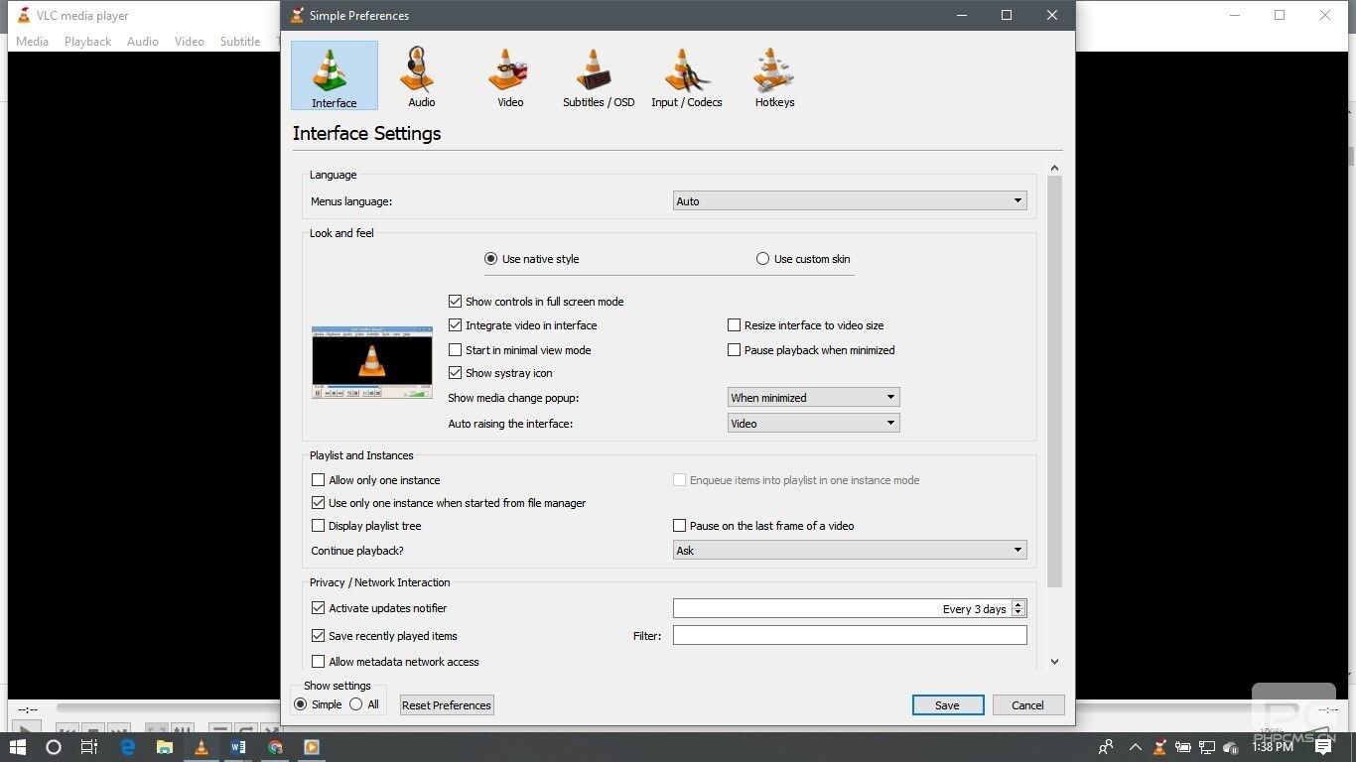Open the Hotkeys settings category
Screen dimensions: 1356x762
774,75
